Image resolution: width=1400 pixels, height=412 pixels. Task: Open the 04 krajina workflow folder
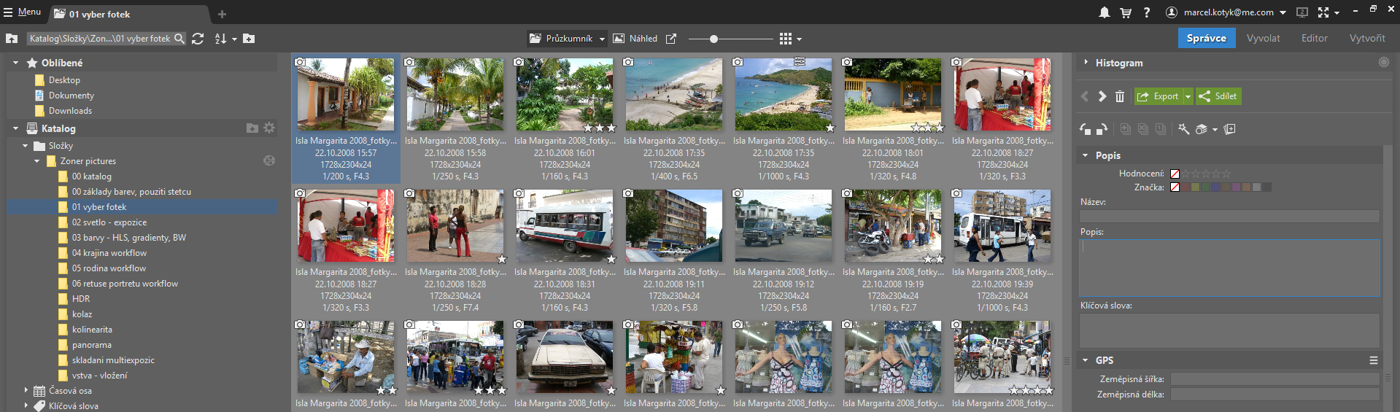(x=109, y=253)
